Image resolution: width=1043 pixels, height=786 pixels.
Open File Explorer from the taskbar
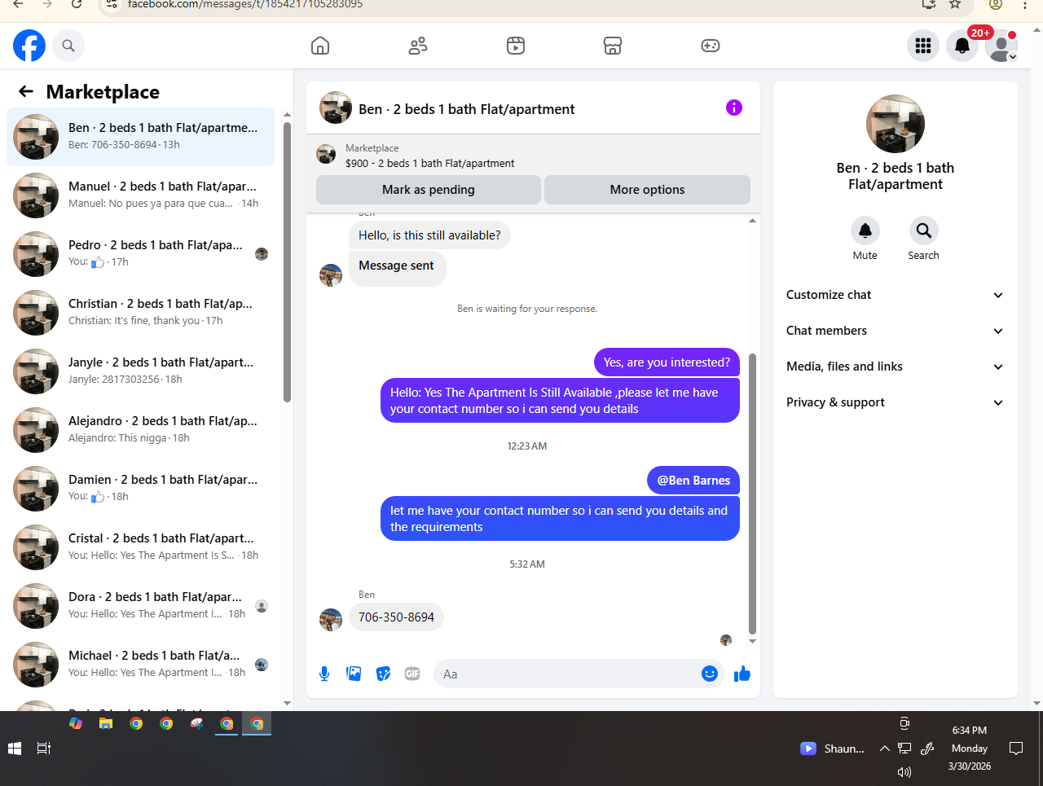[x=106, y=723]
